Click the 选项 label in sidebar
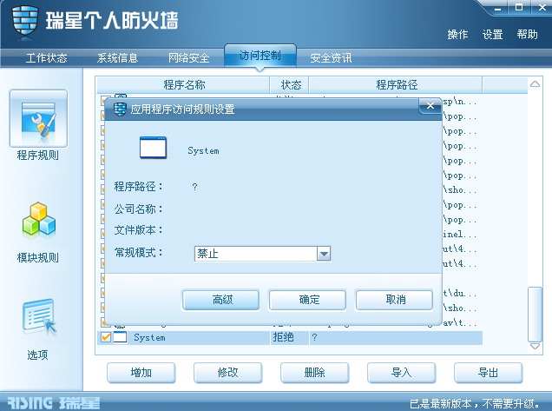552x411 pixels. click(37, 355)
